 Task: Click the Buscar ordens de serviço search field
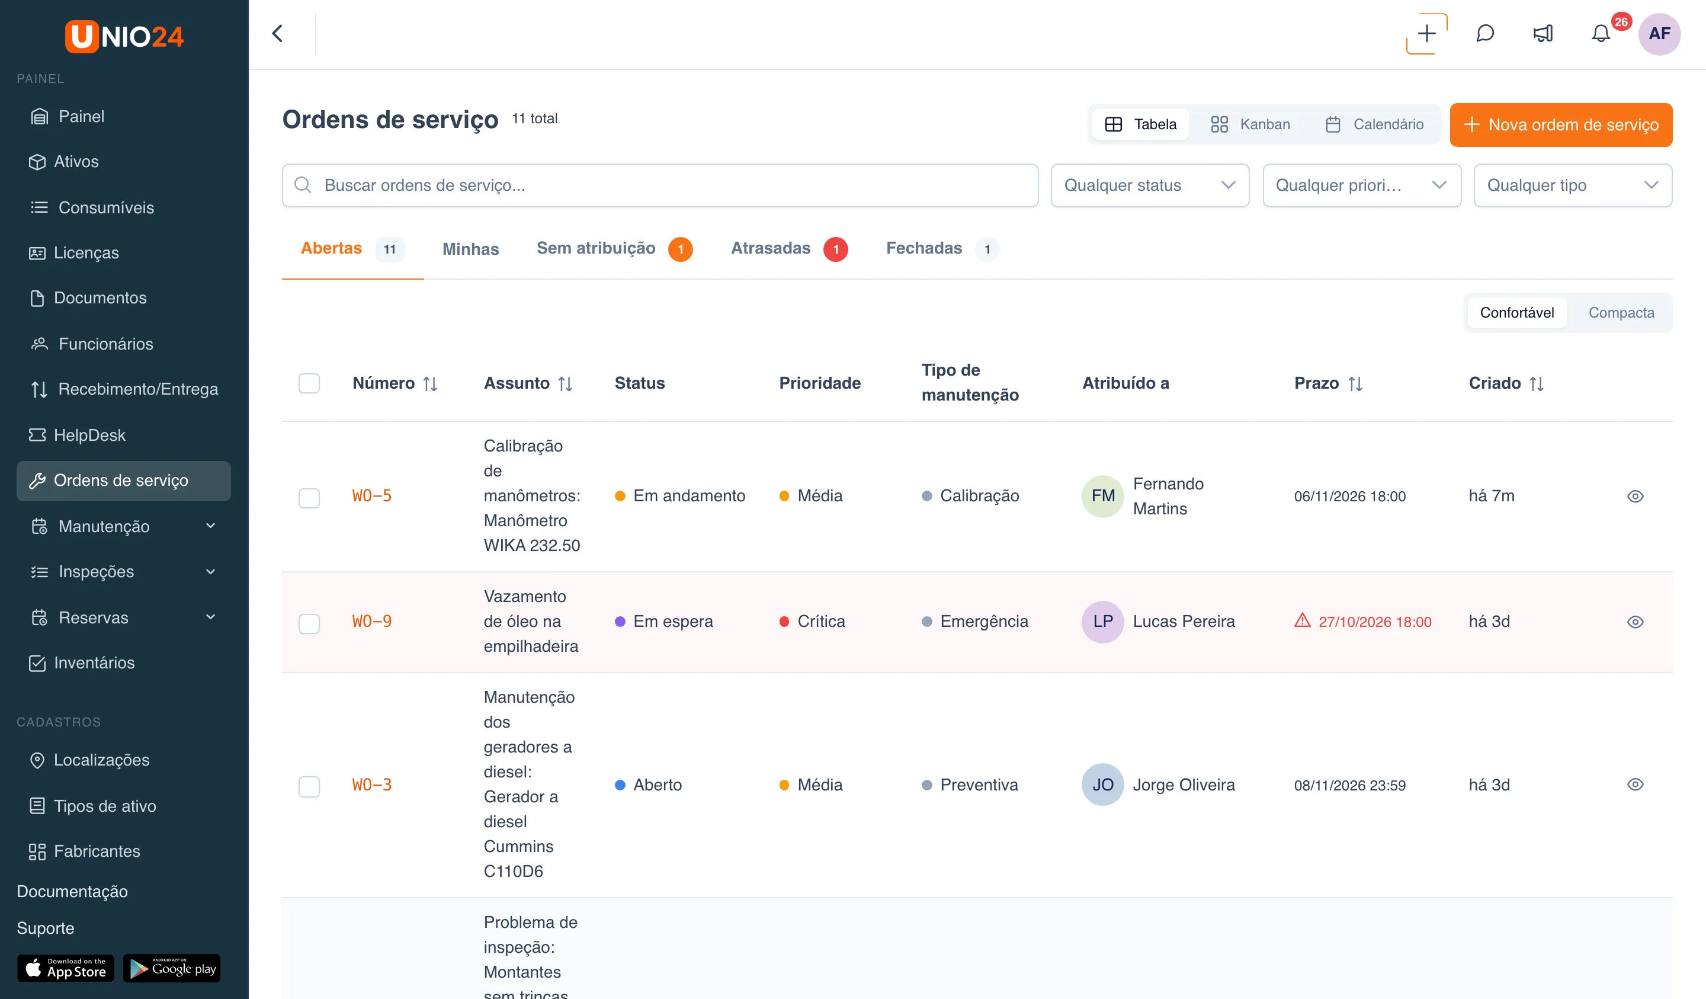[x=660, y=185]
